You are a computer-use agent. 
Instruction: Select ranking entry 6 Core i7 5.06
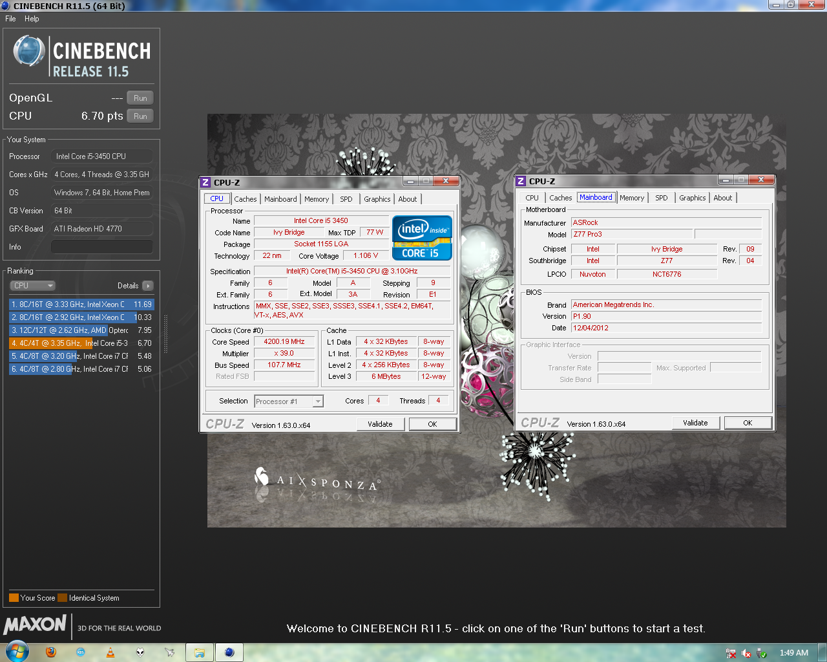81,369
